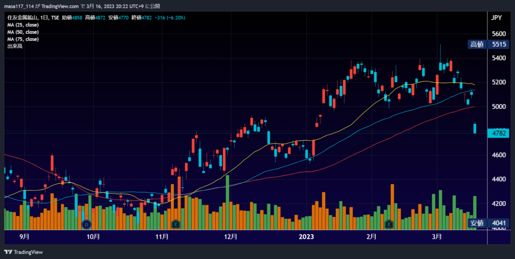Click the 住友金属鉱山 symbol title

(23, 18)
